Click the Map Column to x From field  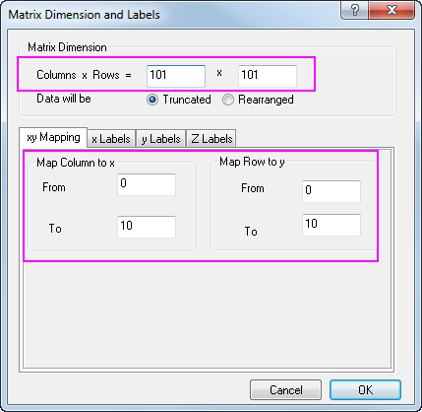point(147,184)
